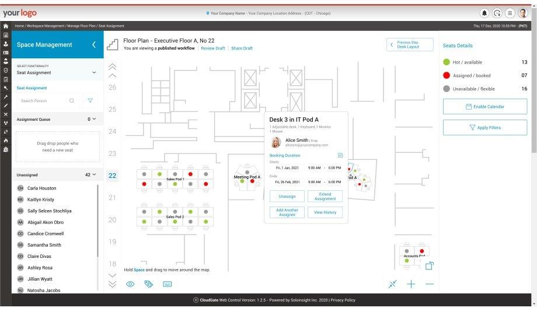Collapse the Unassigned list chevron

(94, 174)
